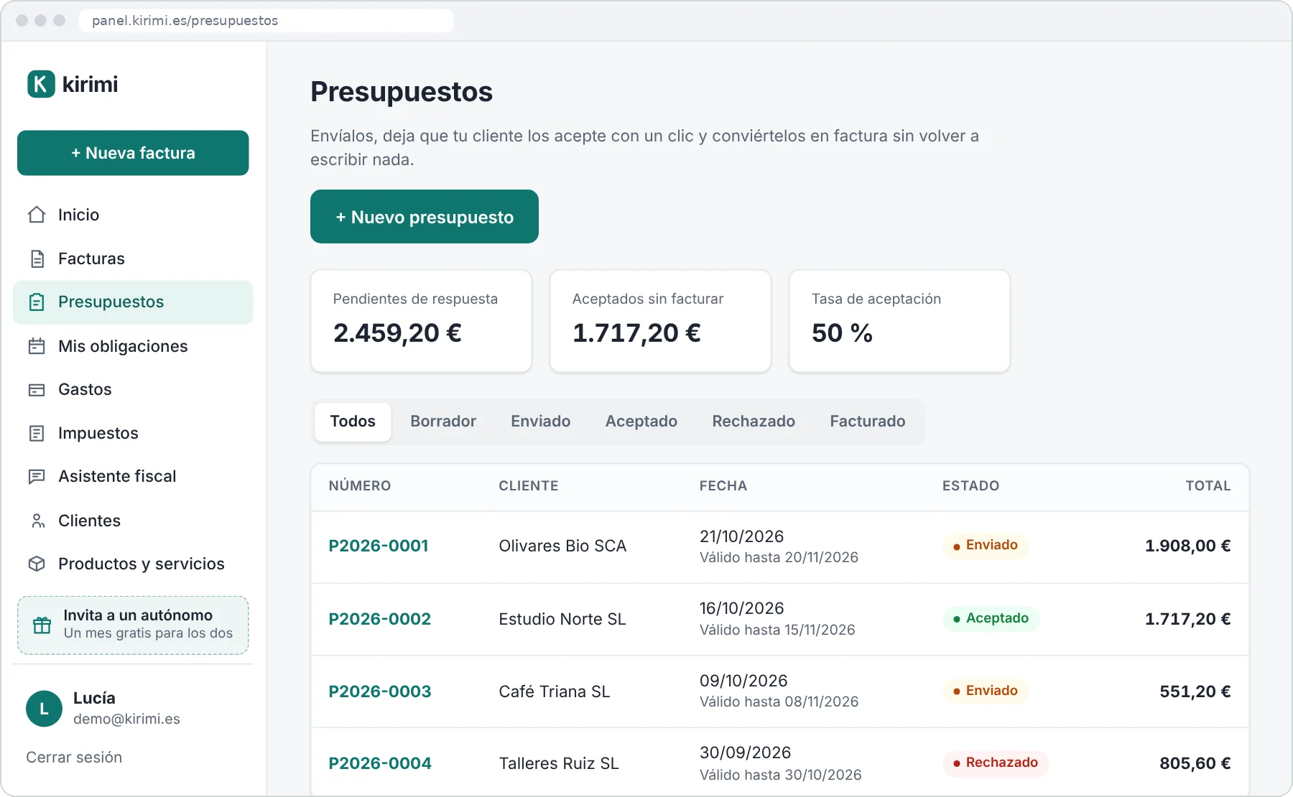Click the Asistente fiscal chat icon
This screenshot has height=797, width=1293.
click(x=37, y=477)
